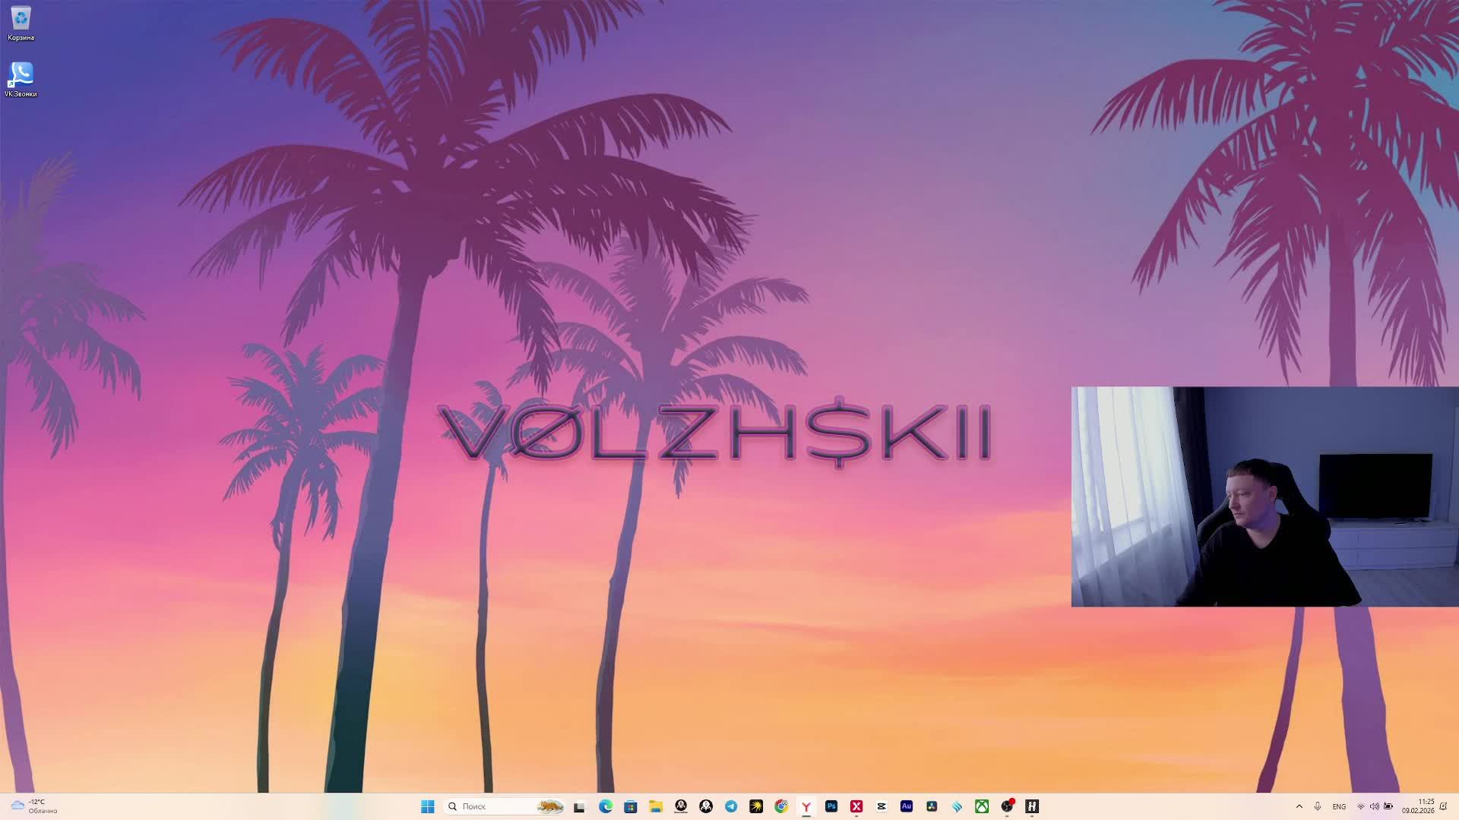Open Yandex Browser from the taskbar

(x=805, y=806)
